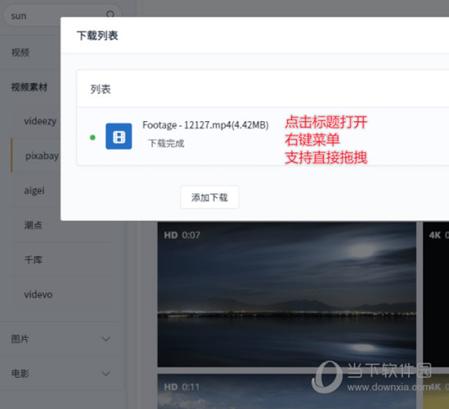Select videvo in the sidebar
The width and height of the screenshot is (449, 409).
[38, 294]
